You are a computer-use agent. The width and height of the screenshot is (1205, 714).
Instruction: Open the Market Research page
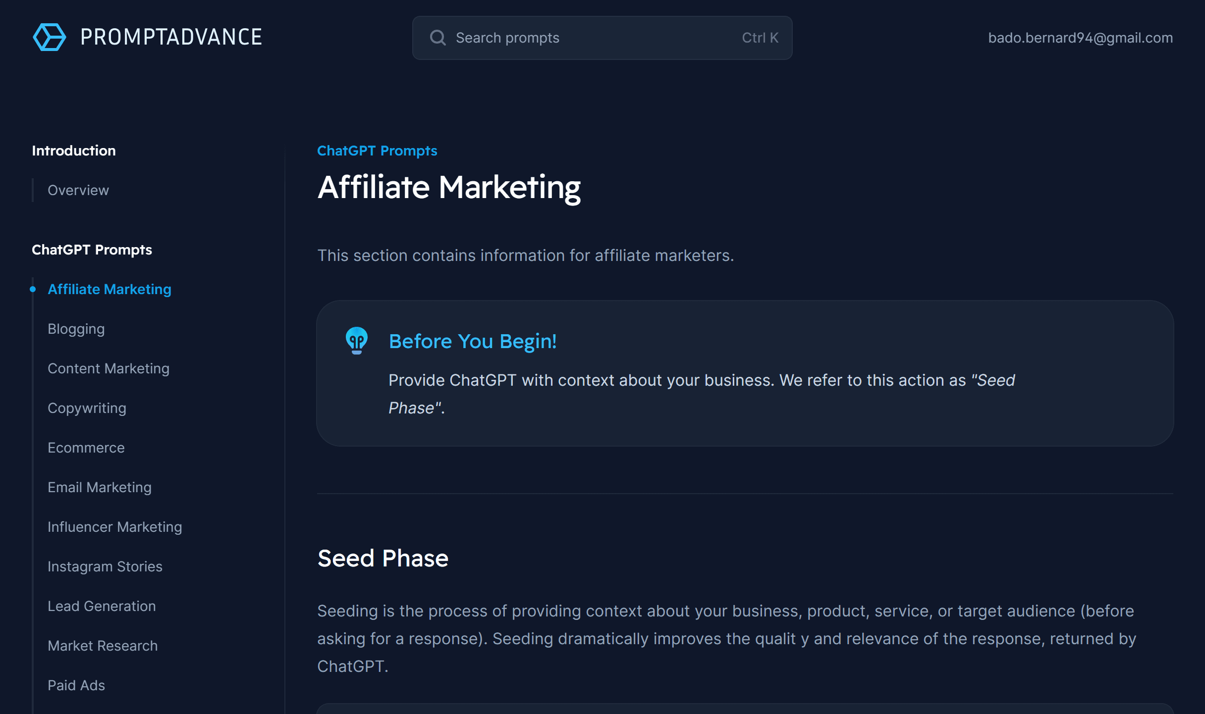coord(103,646)
